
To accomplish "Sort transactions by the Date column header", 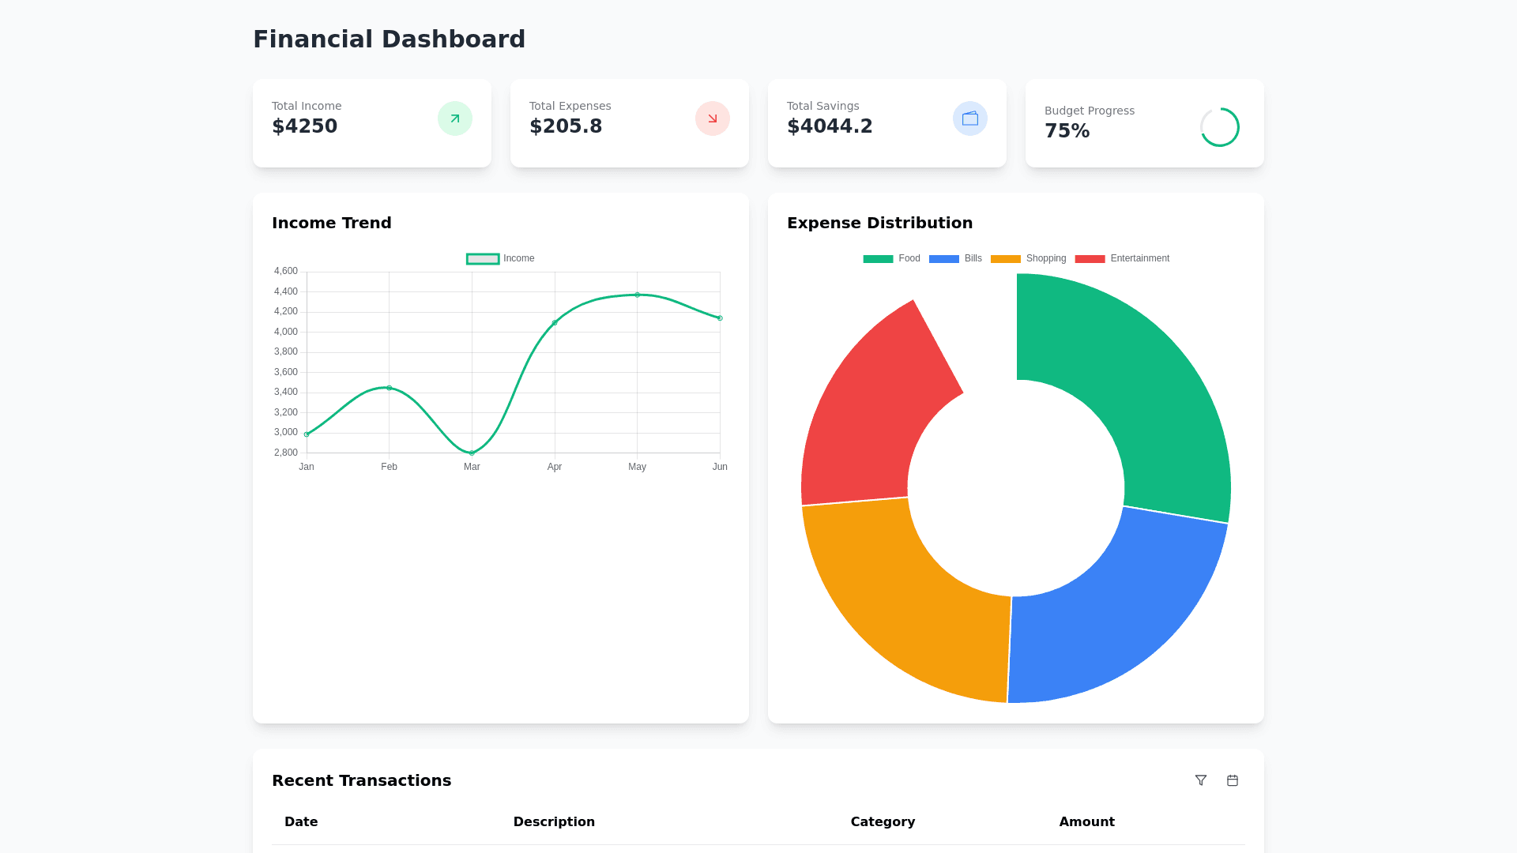I will tap(301, 821).
